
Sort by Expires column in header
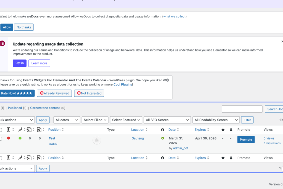click(x=200, y=130)
